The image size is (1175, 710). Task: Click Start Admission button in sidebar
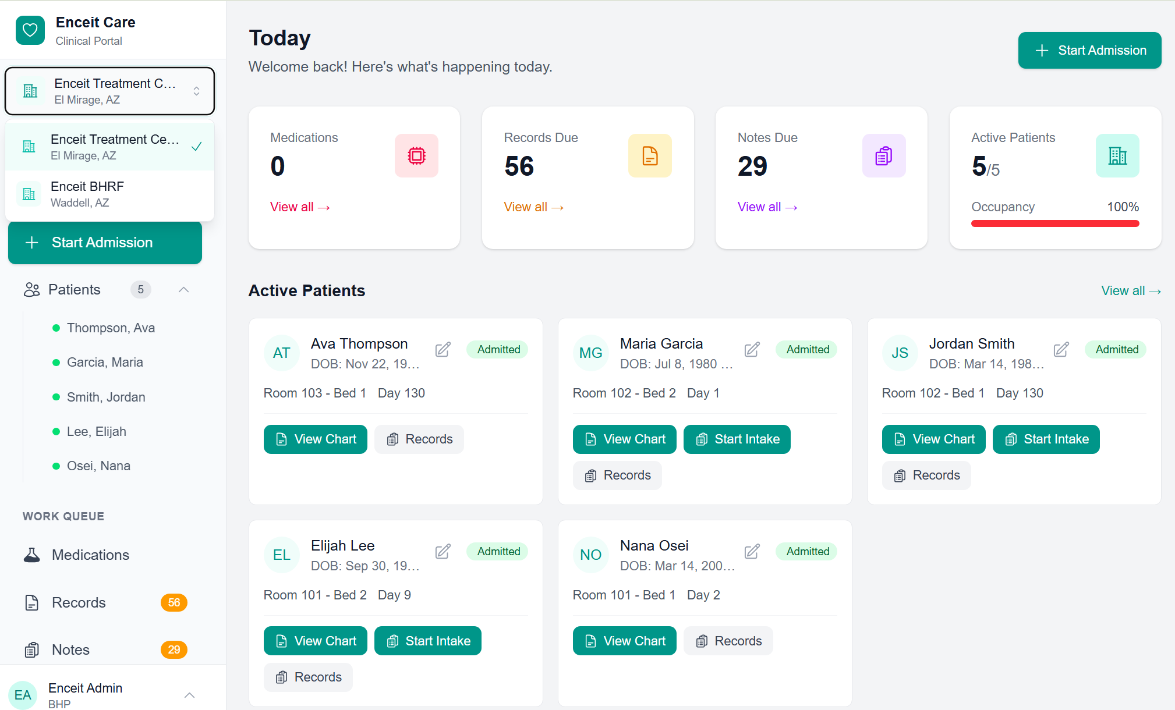pyautogui.click(x=105, y=243)
